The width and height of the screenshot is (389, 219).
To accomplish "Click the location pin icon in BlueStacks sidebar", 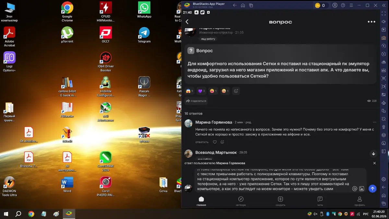I will coord(384,127).
